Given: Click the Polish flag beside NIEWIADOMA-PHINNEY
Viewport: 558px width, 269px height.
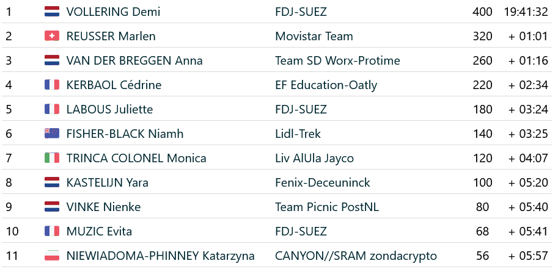Looking at the screenshot, I should coord(52,256).
